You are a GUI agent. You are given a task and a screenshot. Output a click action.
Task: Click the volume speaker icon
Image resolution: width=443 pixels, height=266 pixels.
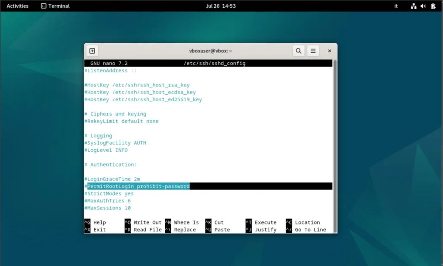click(x=423, y=6)
